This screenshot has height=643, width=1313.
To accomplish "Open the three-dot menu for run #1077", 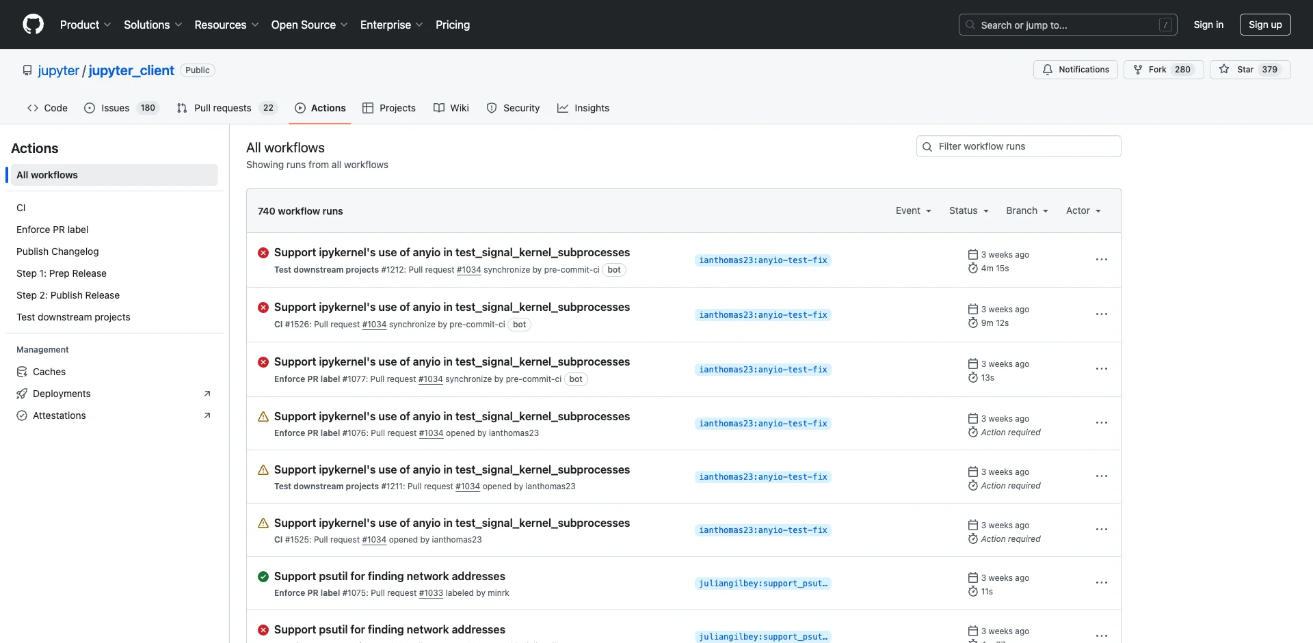I will (x=1102, y=369).
